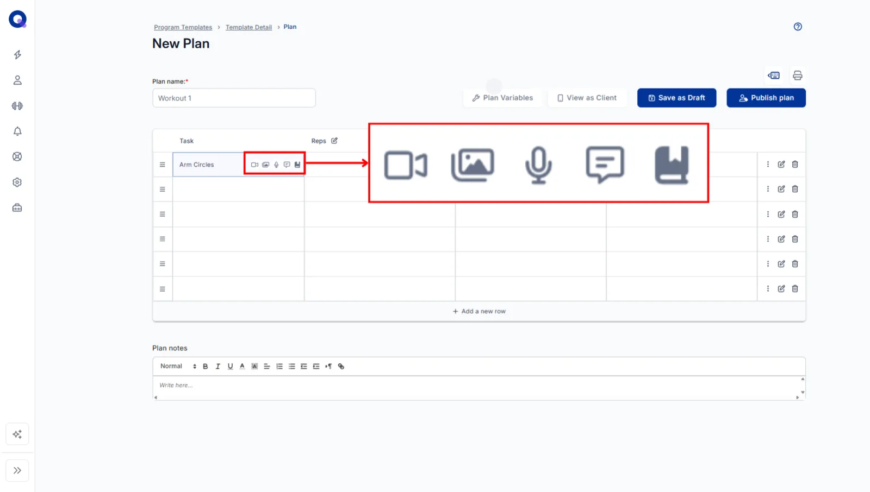Screen dimensions: 870x492
Task: Open the Normal text style dropdown
Action: pos(178,366)
